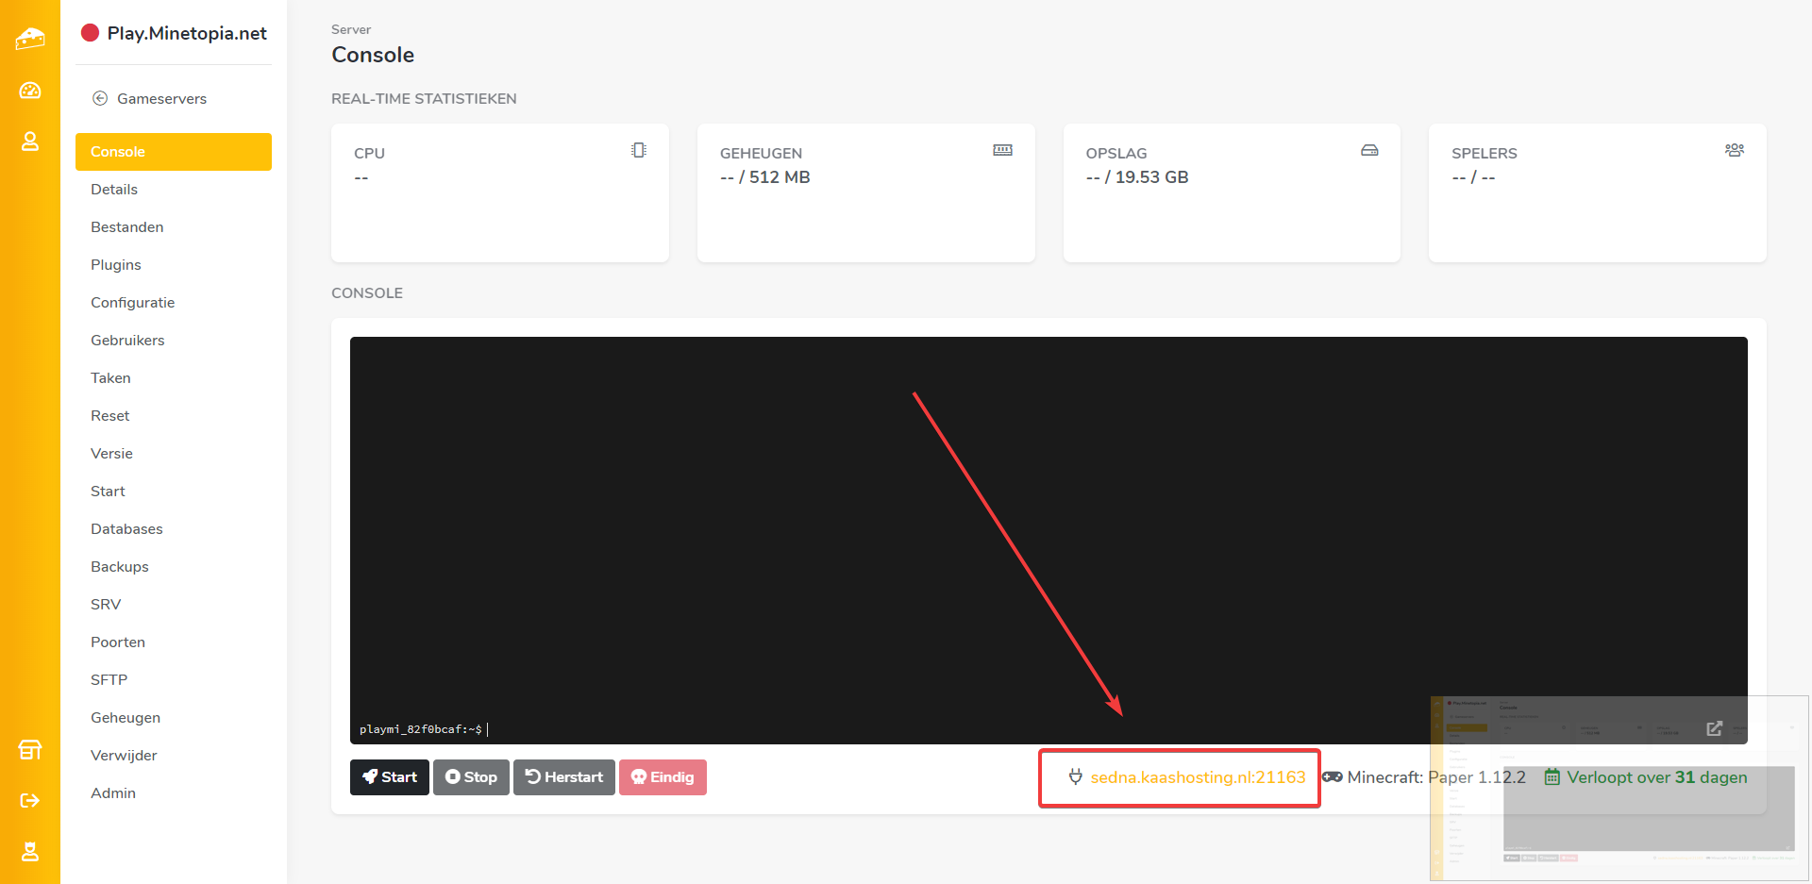Click the players group icon in Spelers card
The height and width of the screenshot is (884, 1812).
coord(1734,150)
